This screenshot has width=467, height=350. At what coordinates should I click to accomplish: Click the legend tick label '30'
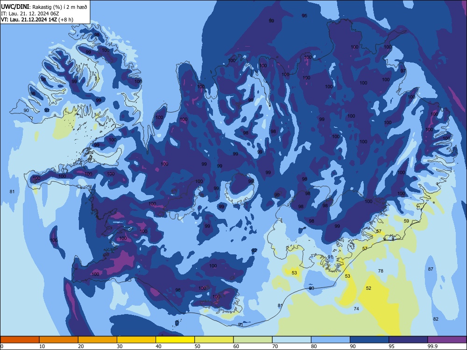tap(120, 346)
